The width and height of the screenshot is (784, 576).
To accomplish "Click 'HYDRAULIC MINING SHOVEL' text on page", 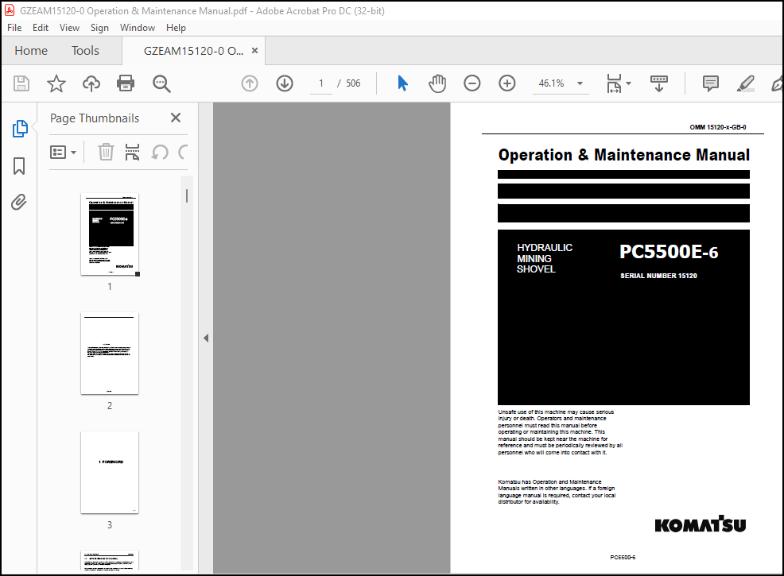I will tap(545, 258).
